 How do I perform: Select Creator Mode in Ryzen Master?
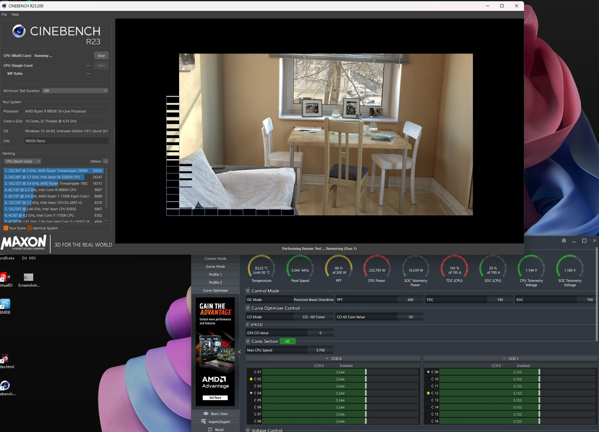tap(215, 259)
